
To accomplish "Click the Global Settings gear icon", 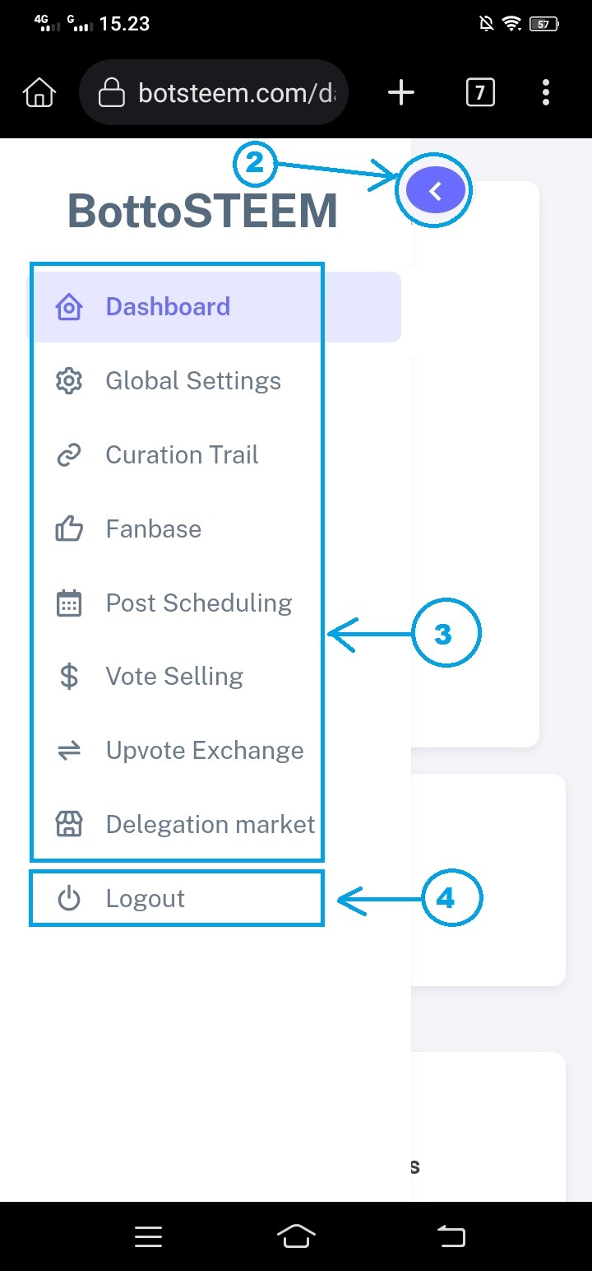I will 69,381.
